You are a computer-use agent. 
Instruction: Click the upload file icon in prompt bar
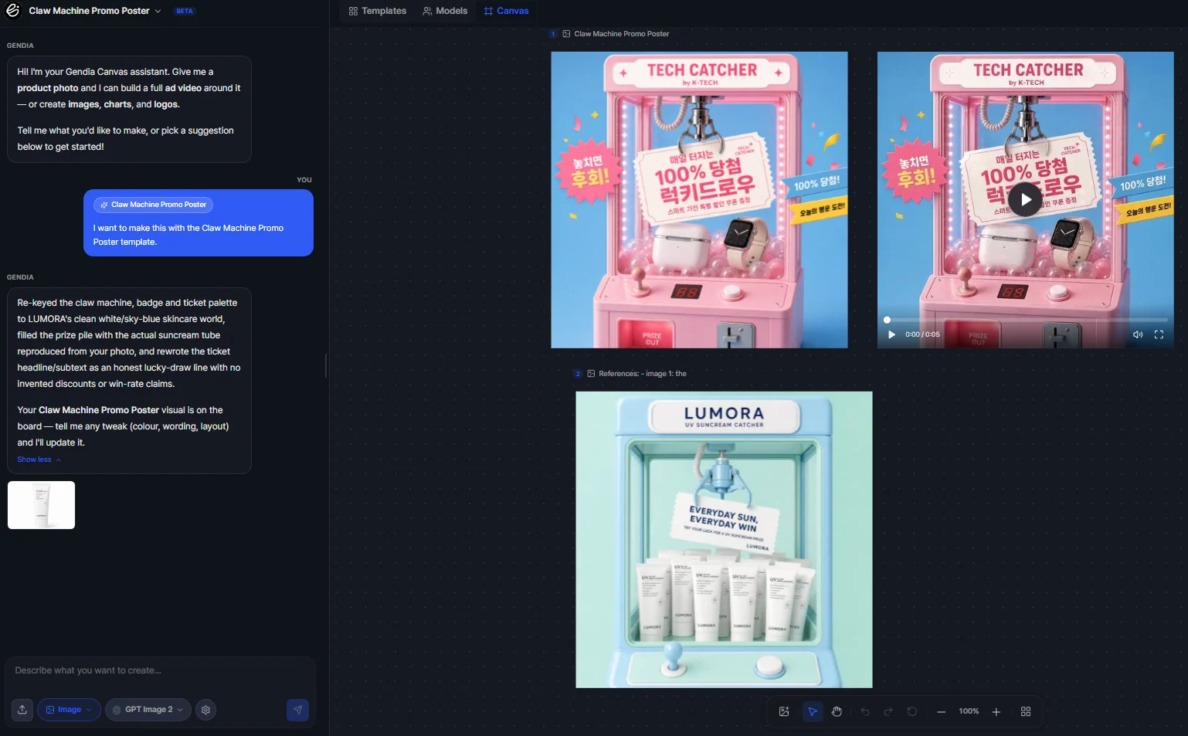click(x=22, y=710)
